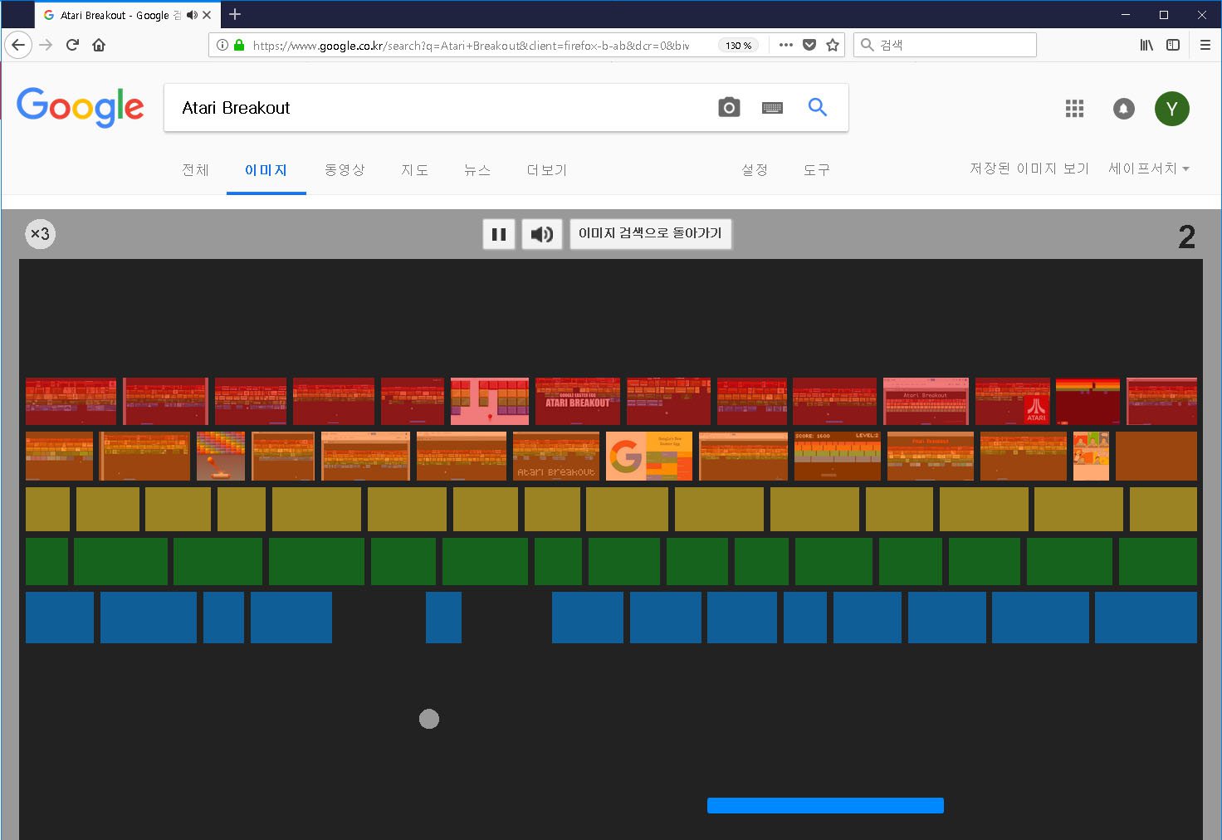Viewport: 1222px width, 840px height.
Task: Search by image with camera icon
Action: tap(729, 107)
